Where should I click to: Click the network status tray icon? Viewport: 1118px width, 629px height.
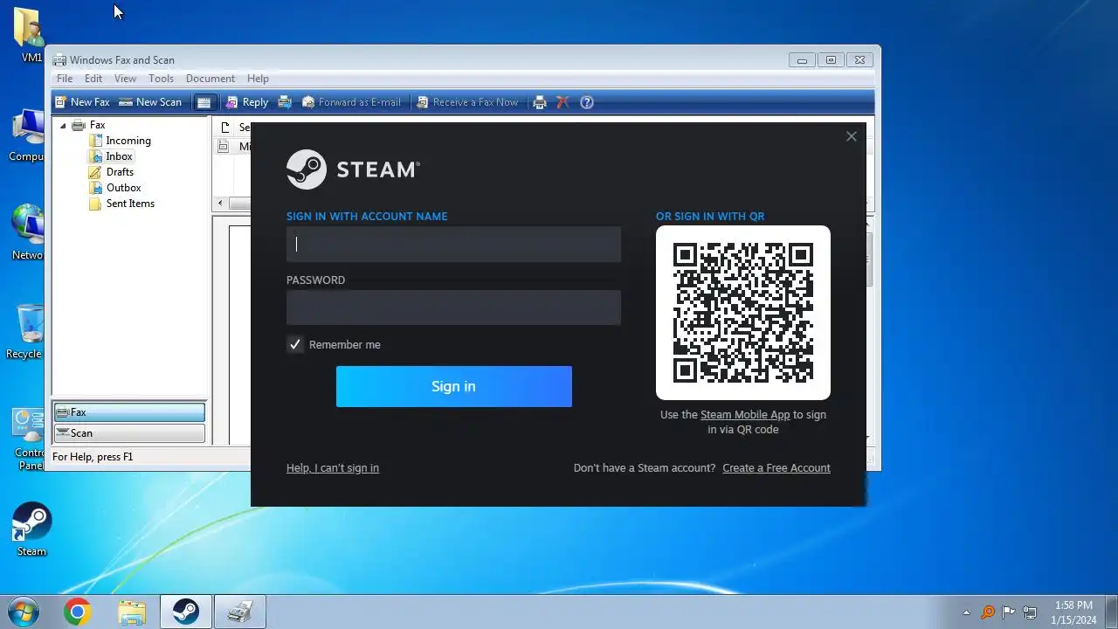click(x=1031, y=612)
